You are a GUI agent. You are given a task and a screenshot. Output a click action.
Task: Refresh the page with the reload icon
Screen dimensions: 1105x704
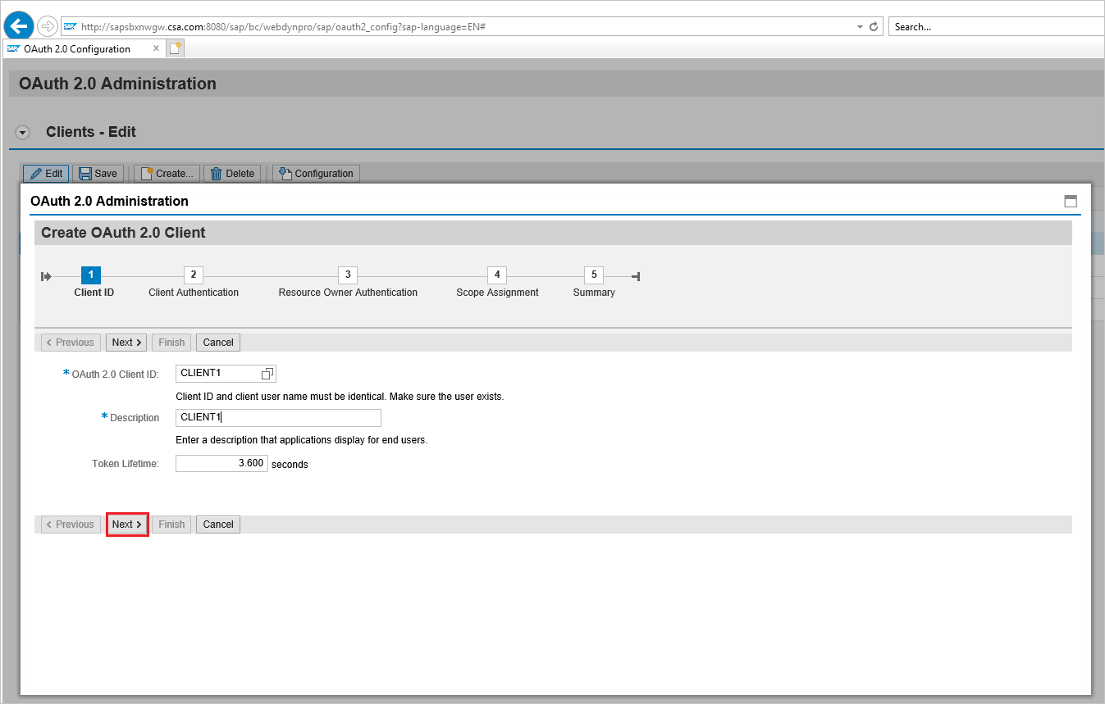[872, 25]
